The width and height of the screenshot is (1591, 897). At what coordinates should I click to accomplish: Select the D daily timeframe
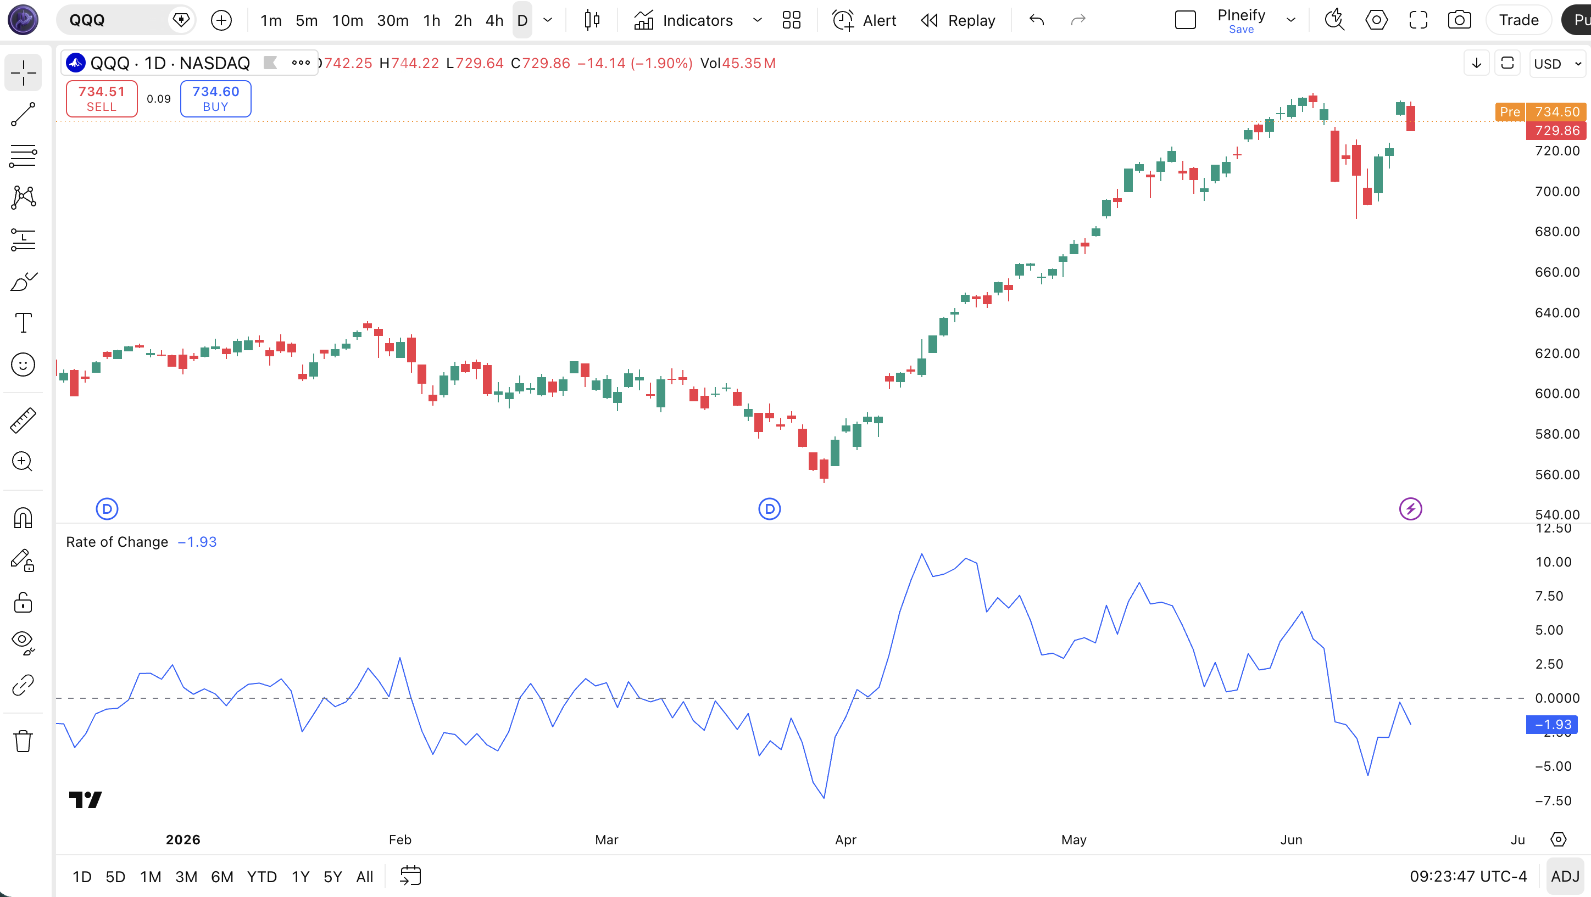[522, 20]
